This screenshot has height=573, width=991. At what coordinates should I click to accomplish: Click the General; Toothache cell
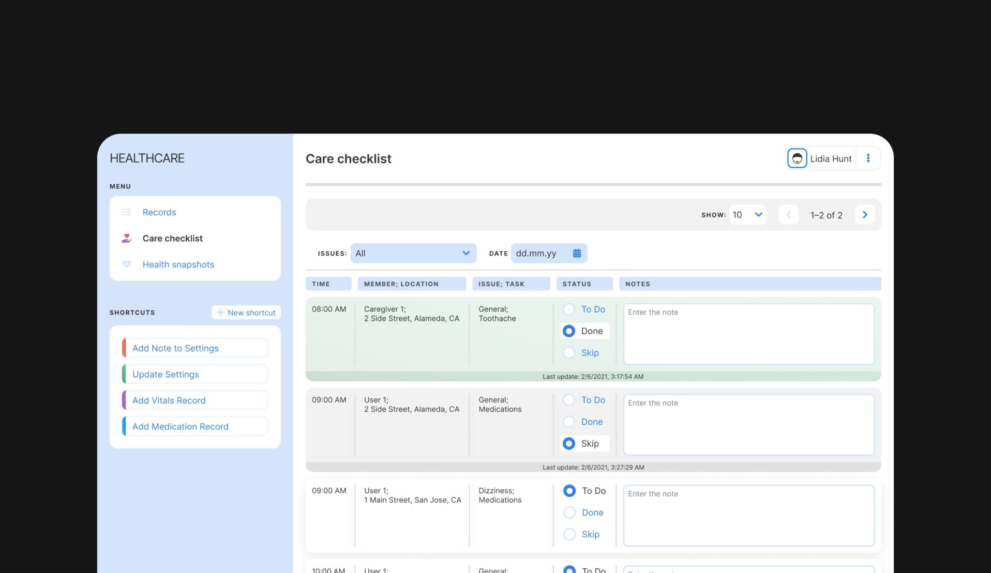(x=497, y=314)
